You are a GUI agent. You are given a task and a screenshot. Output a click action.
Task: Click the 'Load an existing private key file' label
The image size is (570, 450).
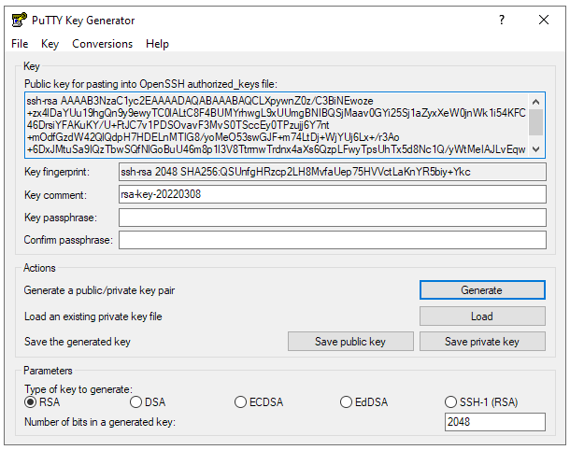point(93,316)
